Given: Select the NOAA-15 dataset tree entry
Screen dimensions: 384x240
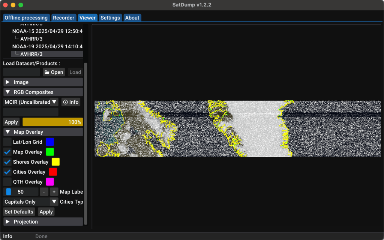Looking at the screenshot, I should [x=47, y=31].
